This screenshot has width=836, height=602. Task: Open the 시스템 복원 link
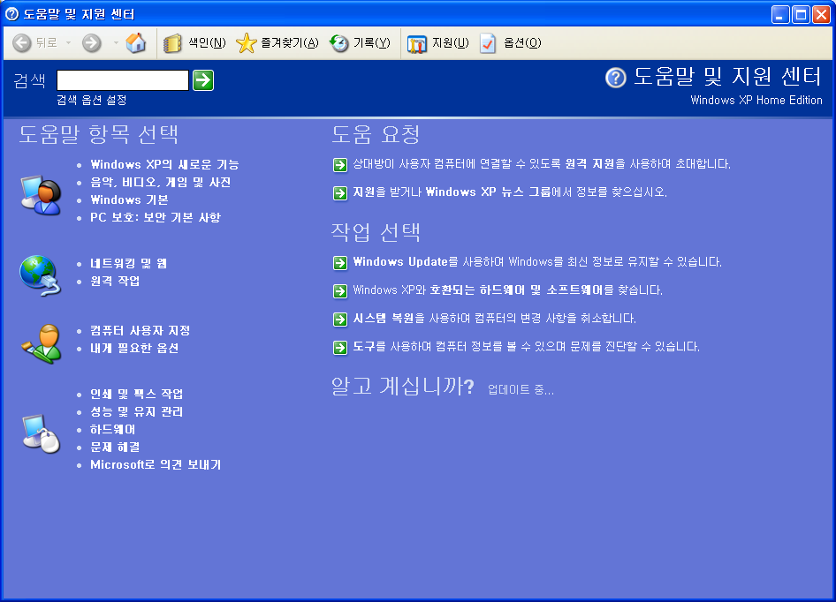pos(494,318)
